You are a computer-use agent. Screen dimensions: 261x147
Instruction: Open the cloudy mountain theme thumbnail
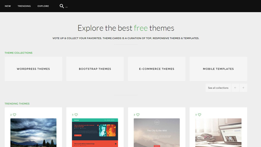[33, 133]
